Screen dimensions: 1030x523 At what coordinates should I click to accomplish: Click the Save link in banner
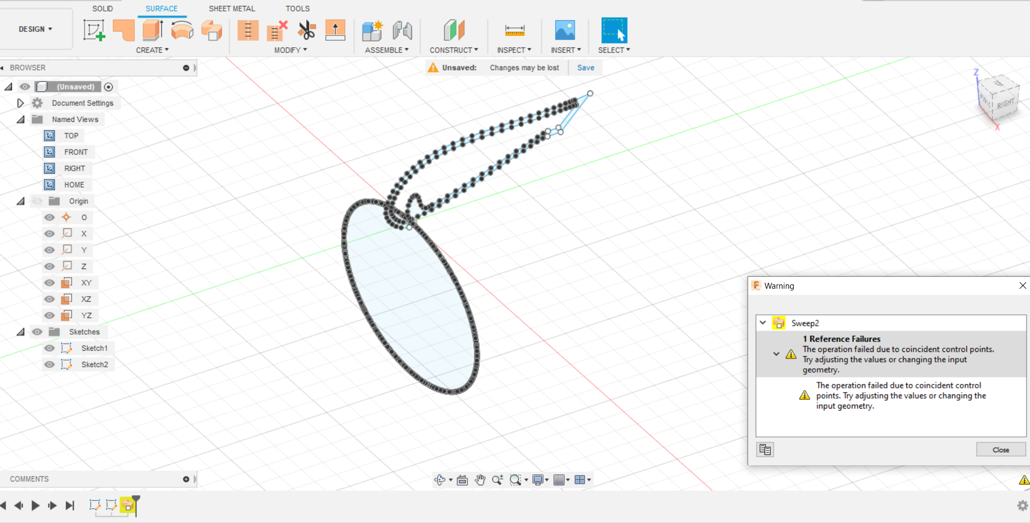(586, 68)
